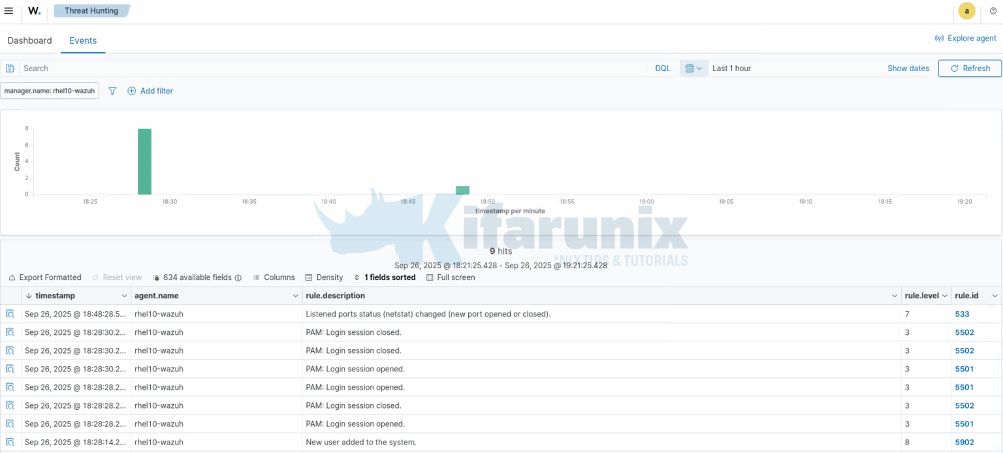Switch to the Dashboard tab
The height and width of the screenshot is (453, 1003).
pyautogui.click(x=29, y=40)
